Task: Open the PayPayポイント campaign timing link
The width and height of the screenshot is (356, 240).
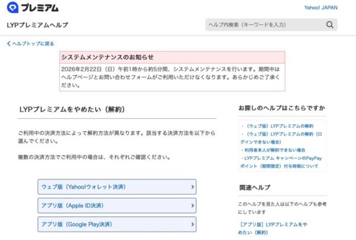Action: tap(279, 162)
